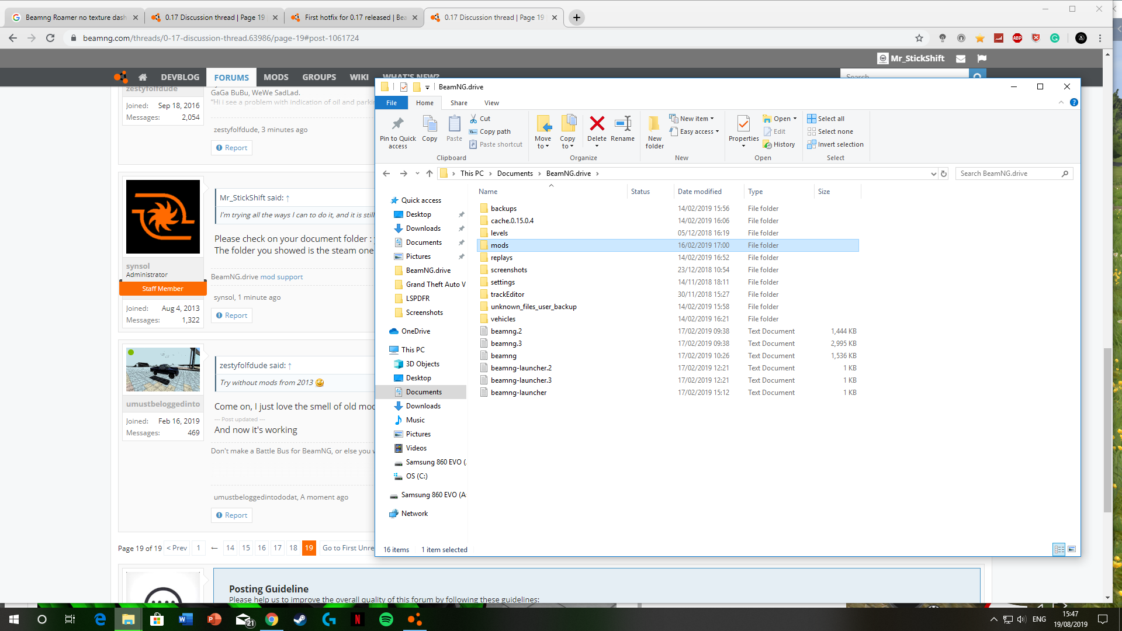Click Select none in ribbon

tap(830, 131)
